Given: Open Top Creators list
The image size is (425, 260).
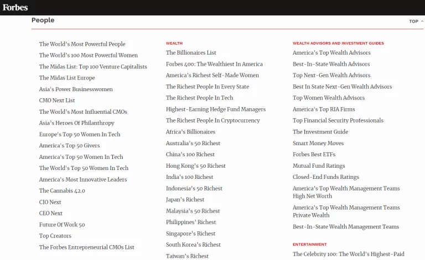Looking at the screenshot, I should (x=55, y=236).
